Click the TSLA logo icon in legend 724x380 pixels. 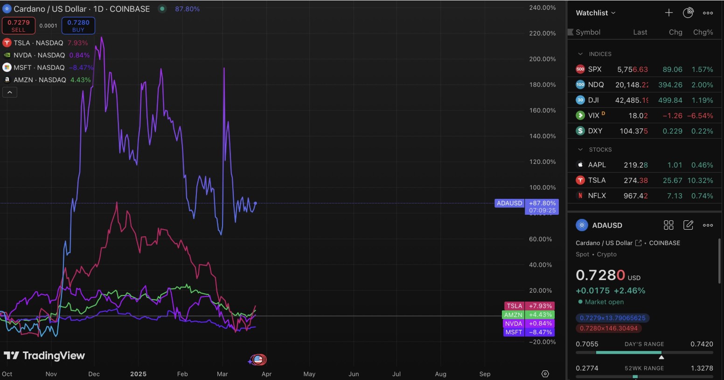[x=7, y=43]
